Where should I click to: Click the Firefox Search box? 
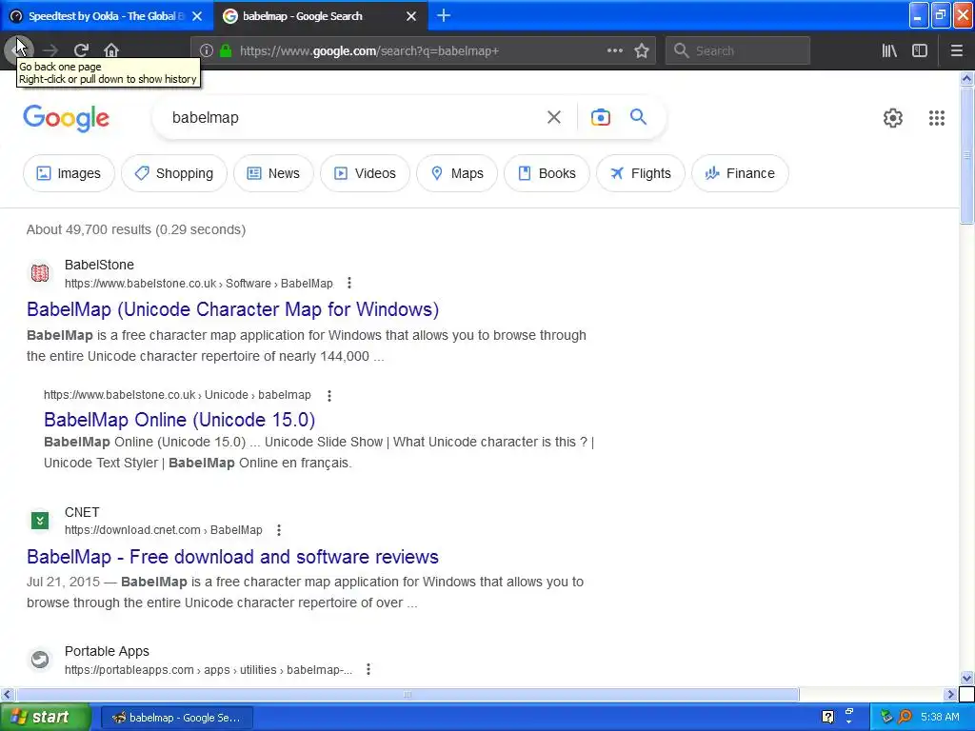click(x=738, y=50)
